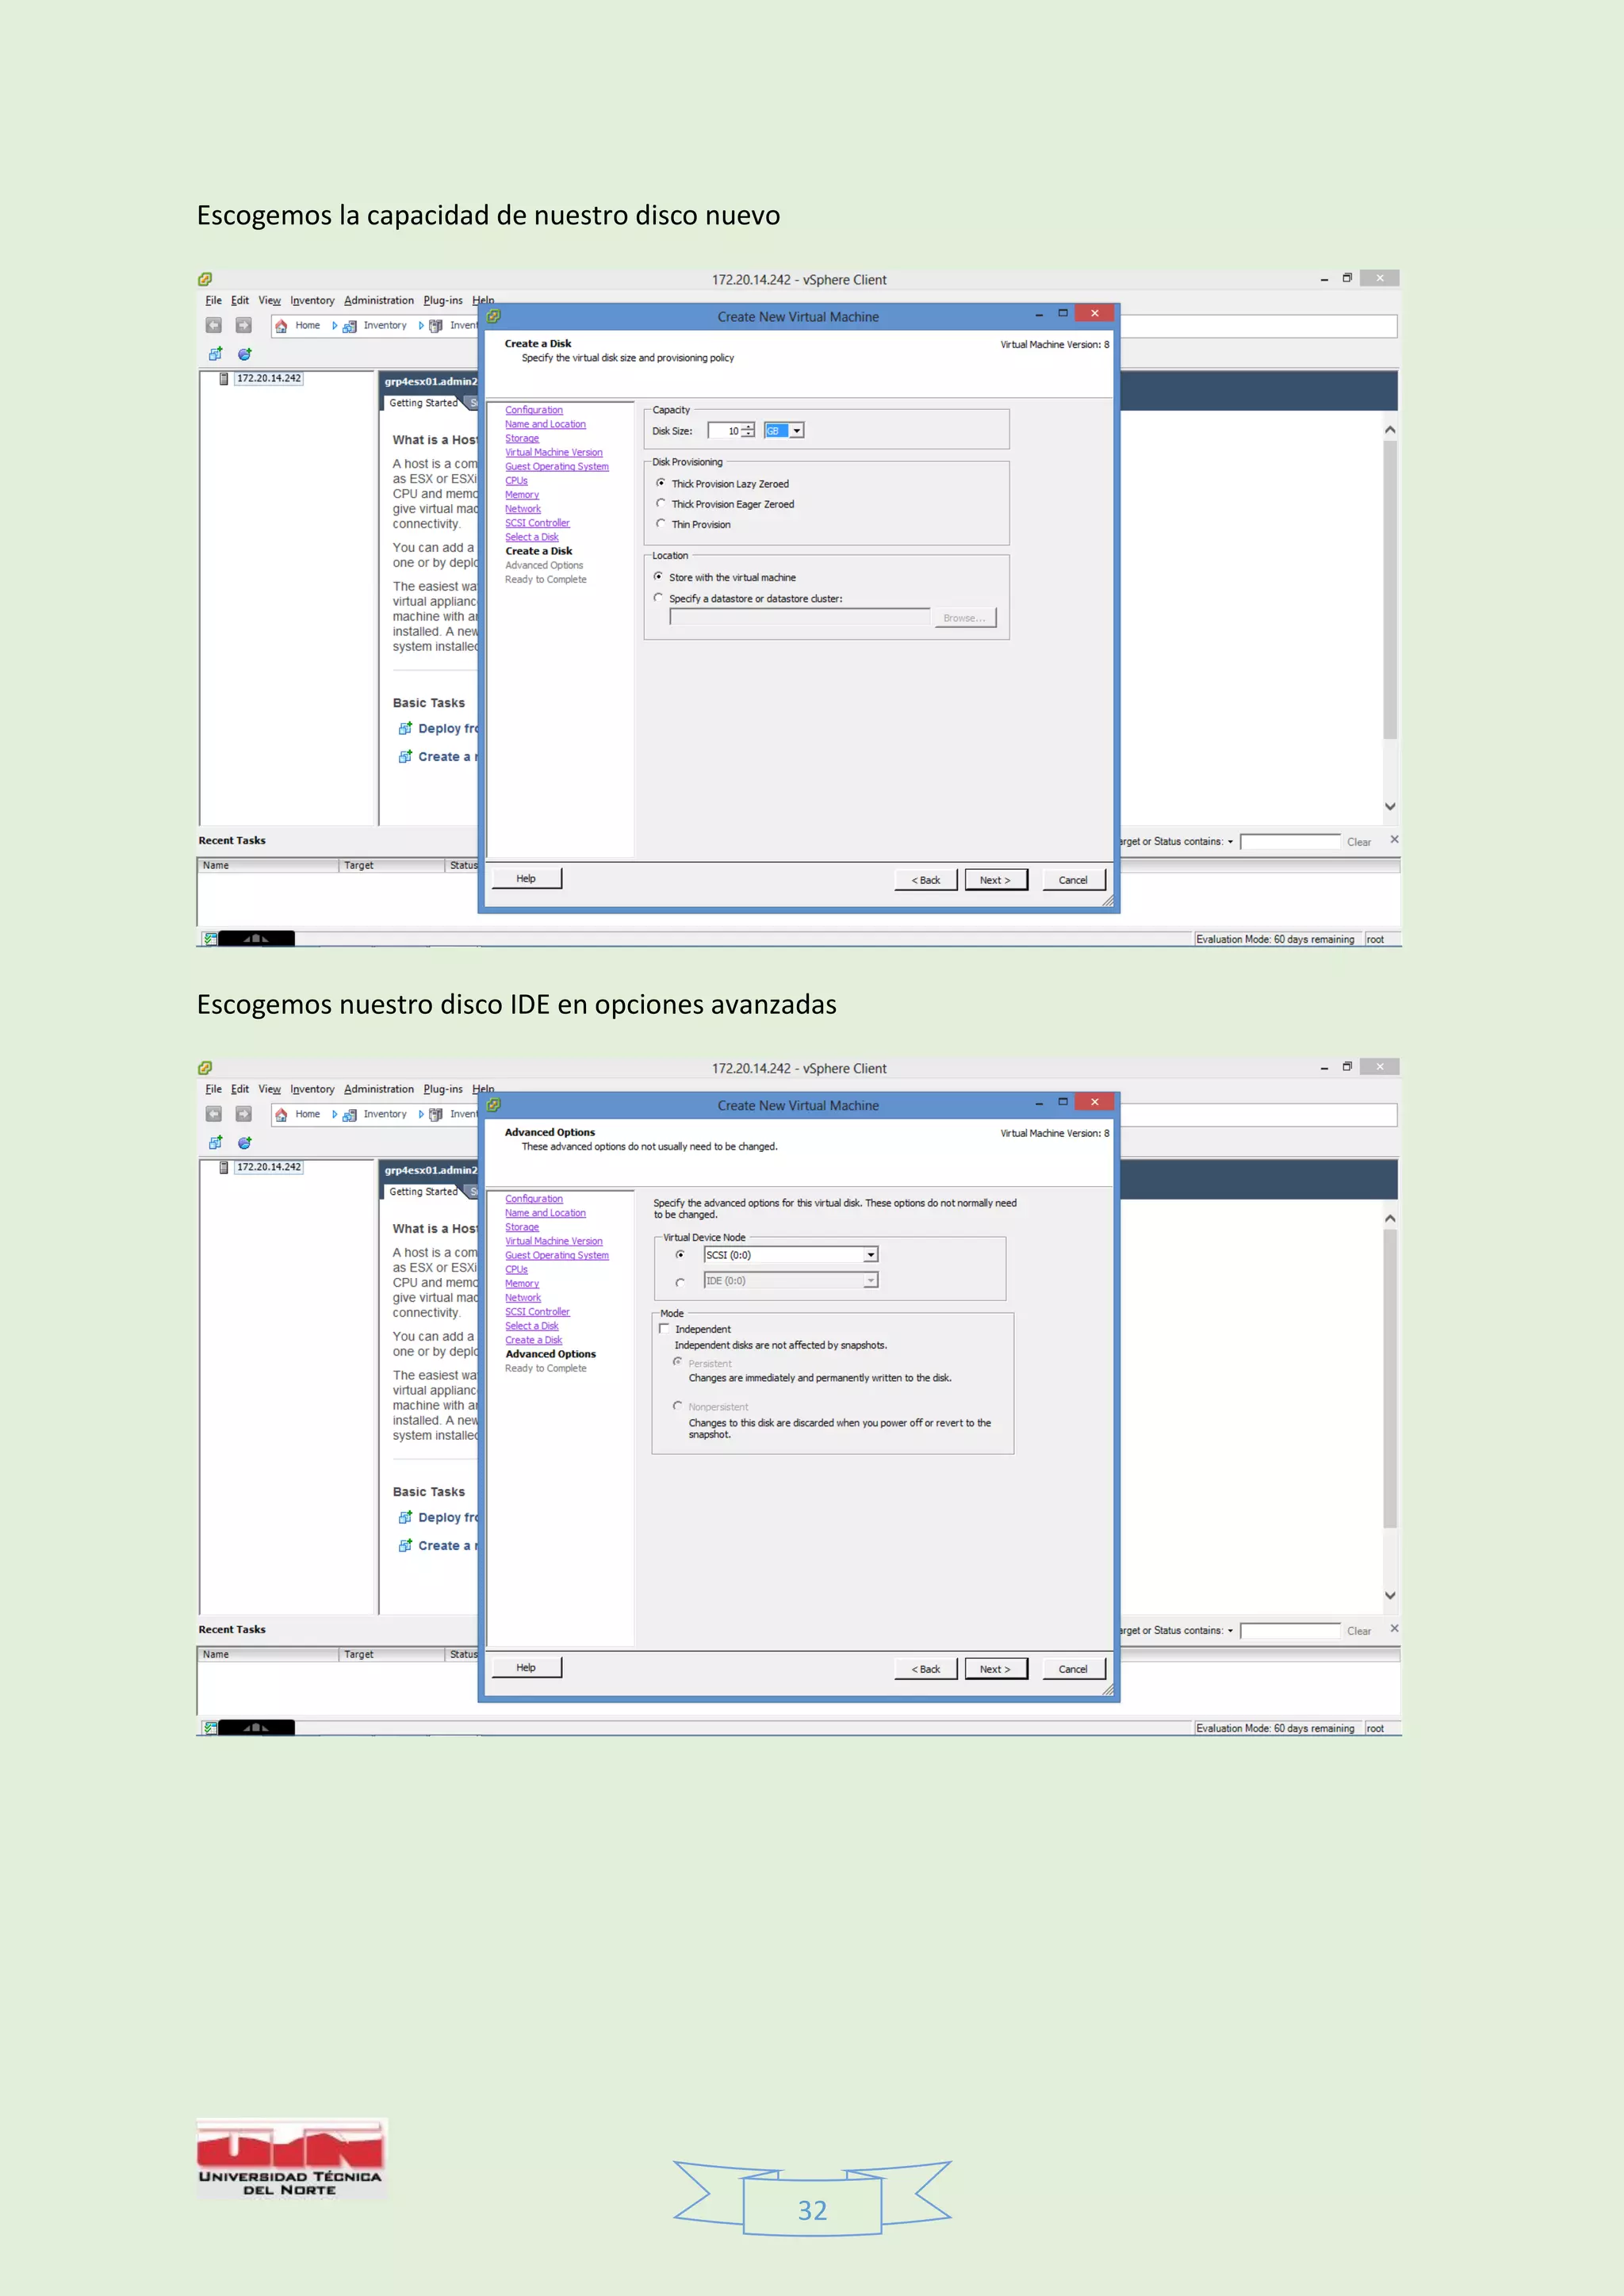Click Next in the Advanced Options dialog
Screen dimensions: 1624x2296
(x=995, y=1669)
